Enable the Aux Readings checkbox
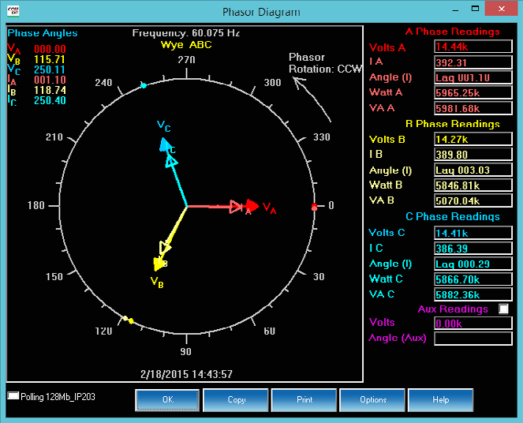523x423 pixels. click(x=503, y=309)
